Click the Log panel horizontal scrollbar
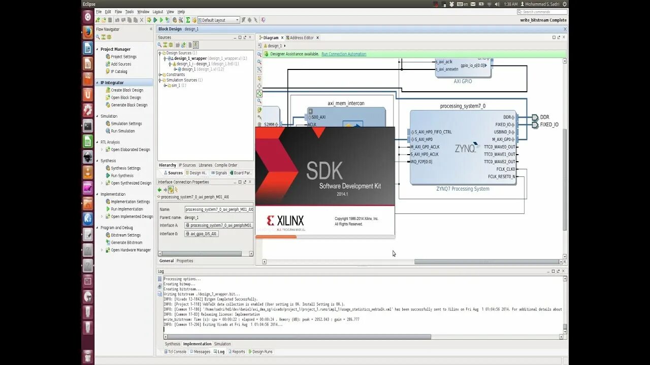 [x=297, y=337]
